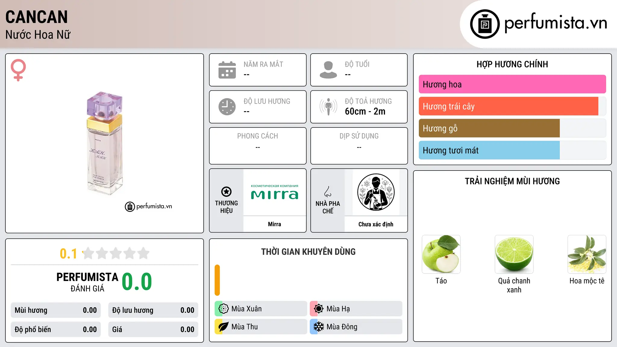Click the sillage icon beside Độ Toả Hương
The height and width of the screenshot is (347, 617).
[328, 107]
